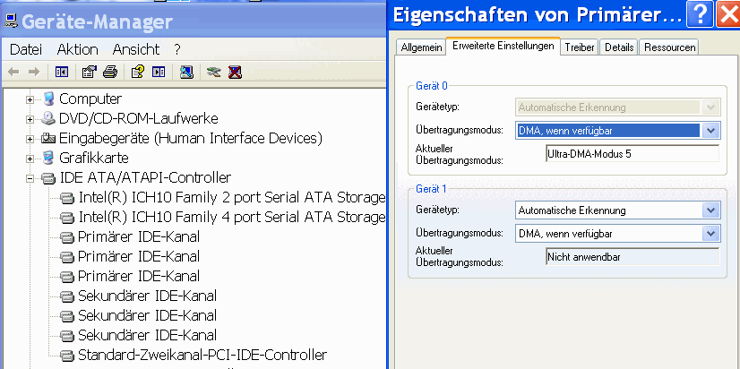Click the Print toolbar icon
740x369 pixels.
(110, 72)
